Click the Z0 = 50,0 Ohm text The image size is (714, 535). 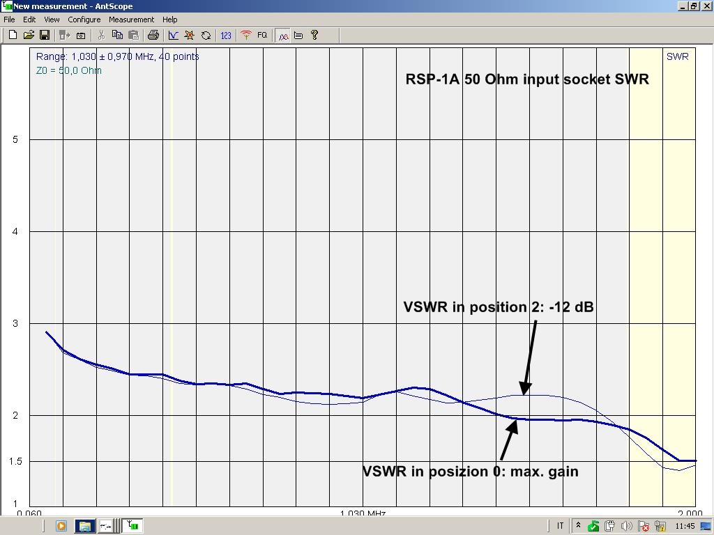click(x=69, y=70)
